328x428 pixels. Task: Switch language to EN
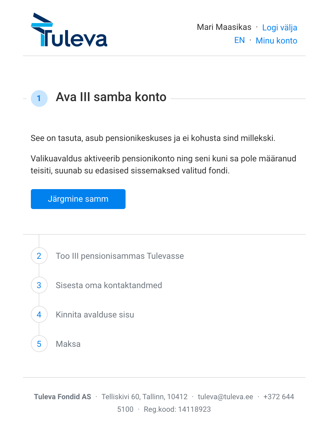click(240, 40)
